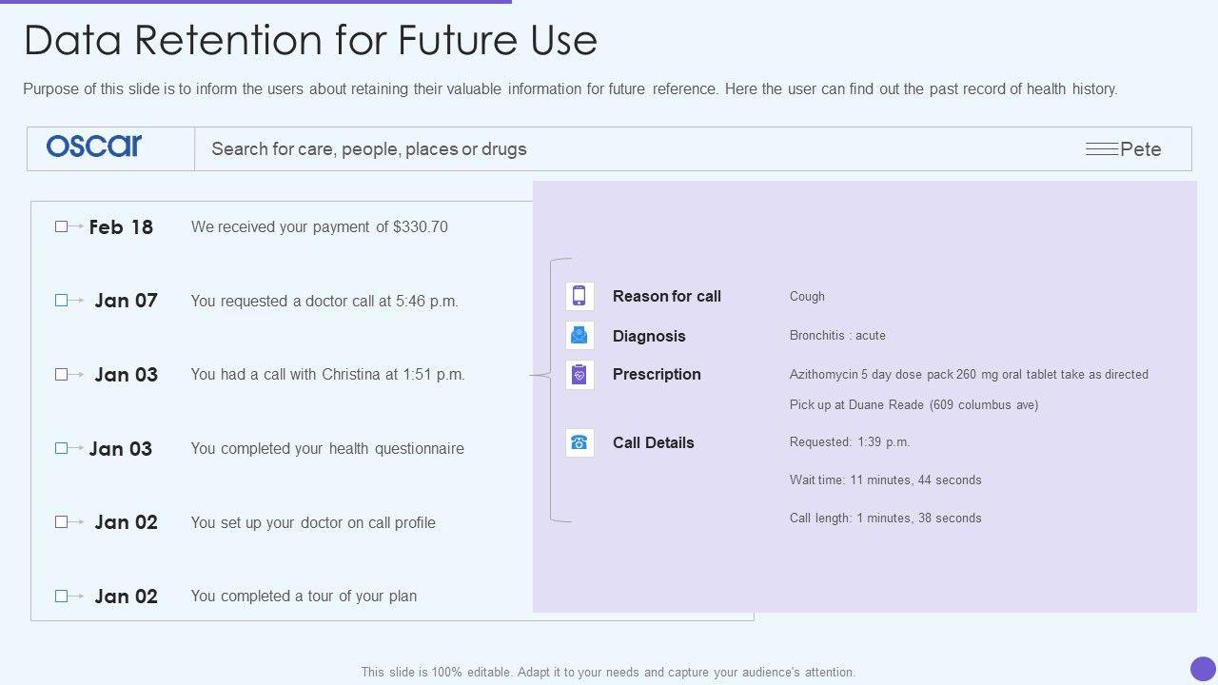Open the payment of $330.70 entry
Screen dimensions: 1218x685
point(319,227)
